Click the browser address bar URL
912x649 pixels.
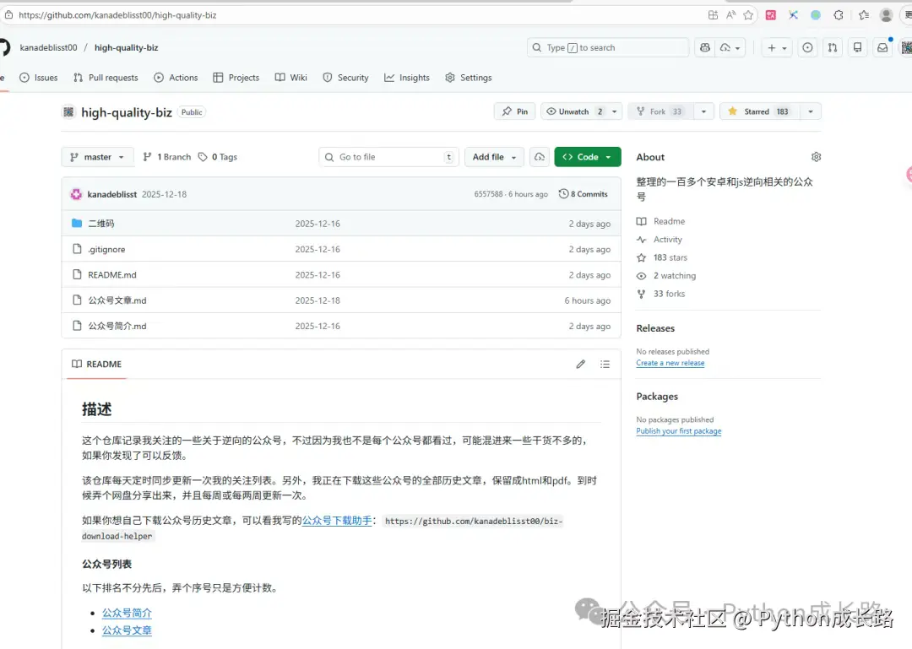(x=117, y=15)
